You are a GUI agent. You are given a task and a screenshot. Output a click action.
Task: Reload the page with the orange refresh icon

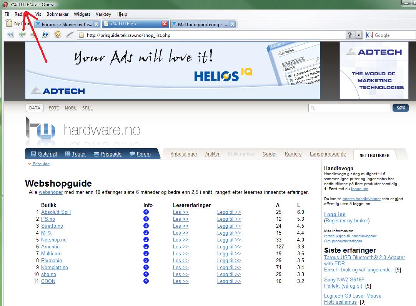click(57, 34)
